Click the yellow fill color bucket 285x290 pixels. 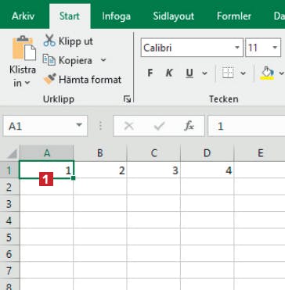coord(267,73)
